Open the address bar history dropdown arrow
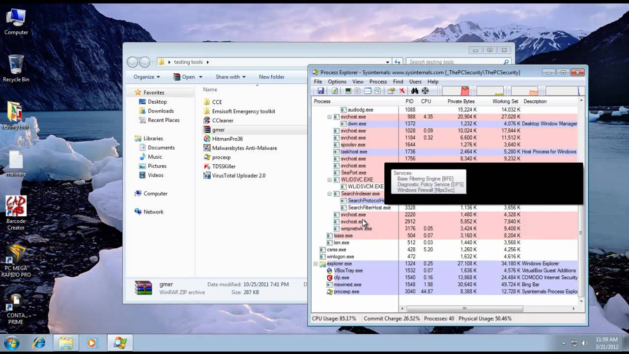Viewport: 629px width, 354px height. [388, 62]
